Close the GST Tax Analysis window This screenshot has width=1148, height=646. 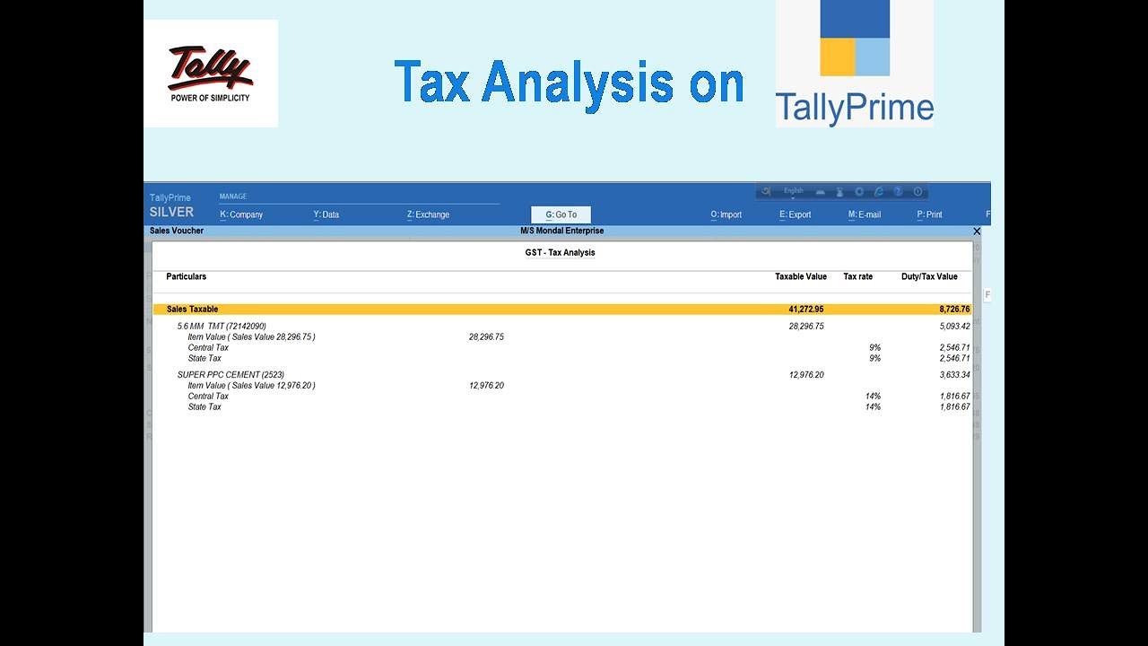(x=977, y=231)
